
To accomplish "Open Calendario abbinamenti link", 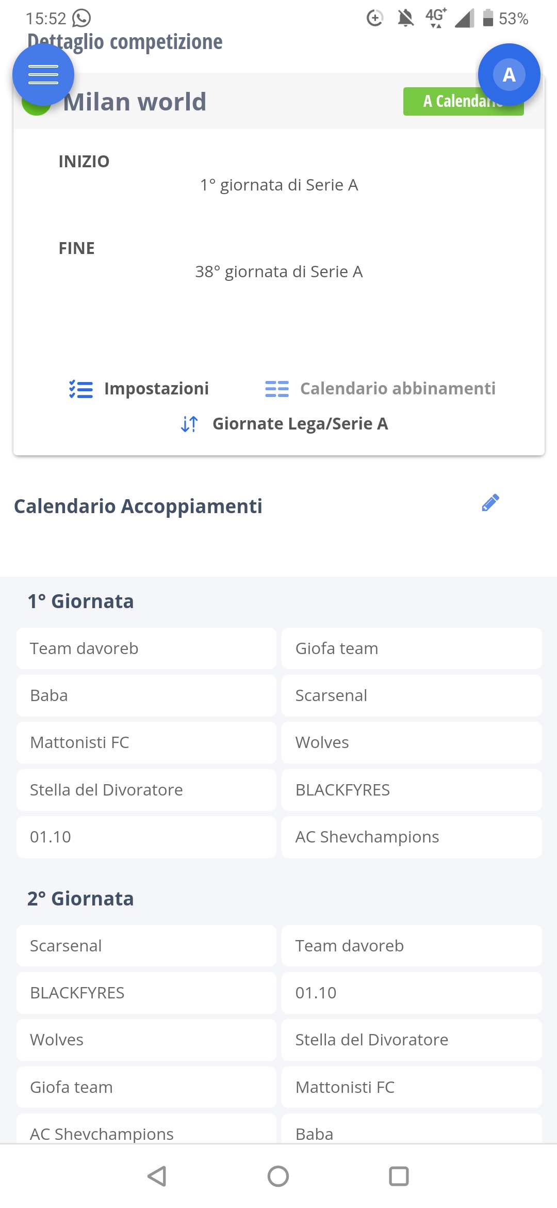I will (398, 389).
